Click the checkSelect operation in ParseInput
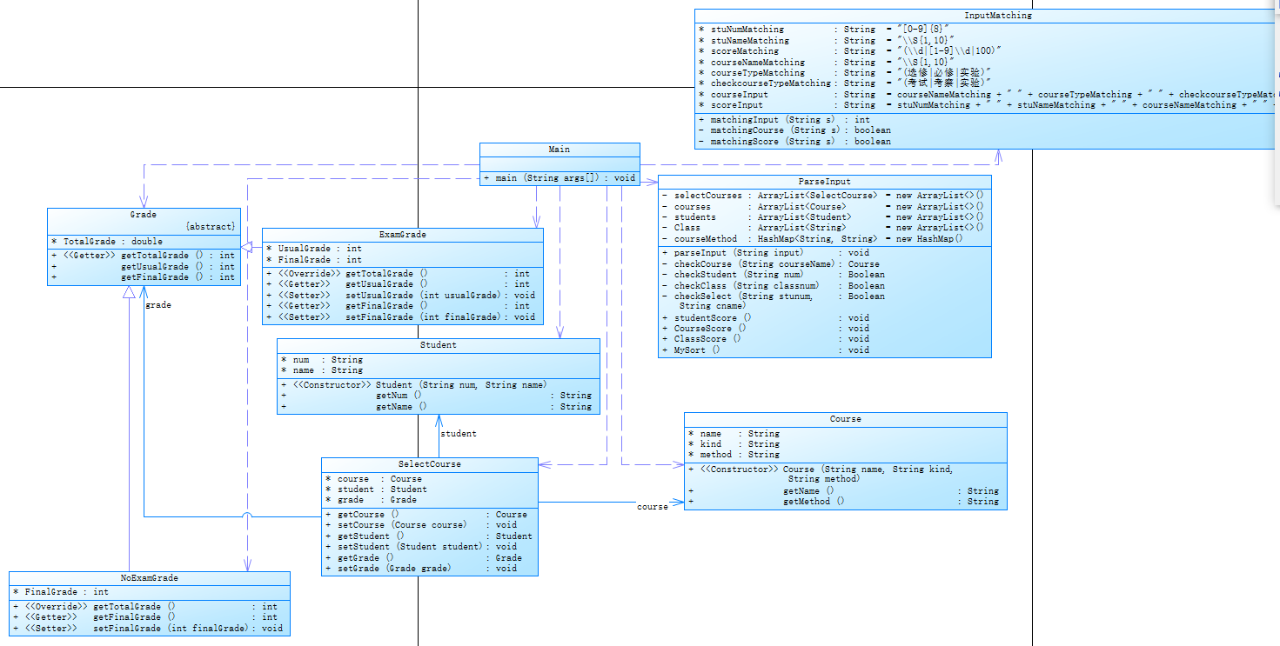The image size is (1280, 646). [774, 301]
